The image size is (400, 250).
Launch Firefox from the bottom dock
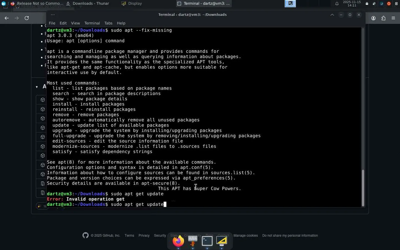178,241
